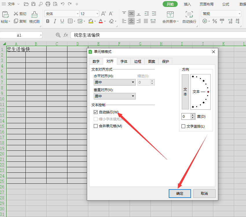Open the 页面布局 ribbon tab
Viewport: 246px width, 217px height.
click(206, 4)
